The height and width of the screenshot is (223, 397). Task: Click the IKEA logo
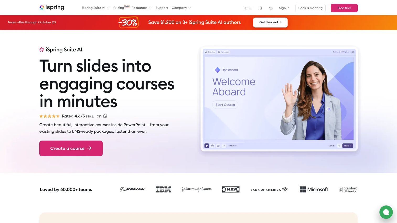(x=231, y=189)
